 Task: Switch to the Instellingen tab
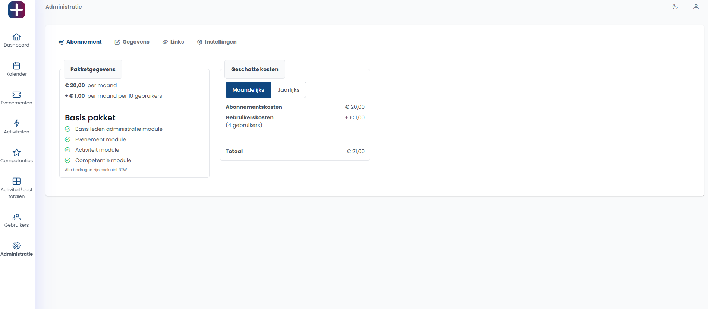[217, 42]
